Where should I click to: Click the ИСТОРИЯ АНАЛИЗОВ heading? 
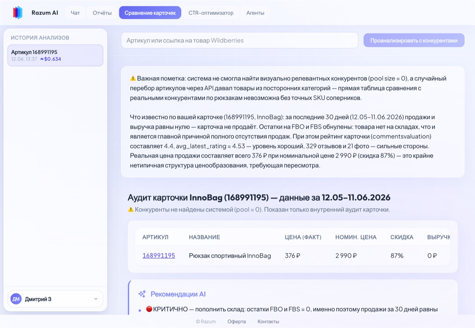point(40,37)
